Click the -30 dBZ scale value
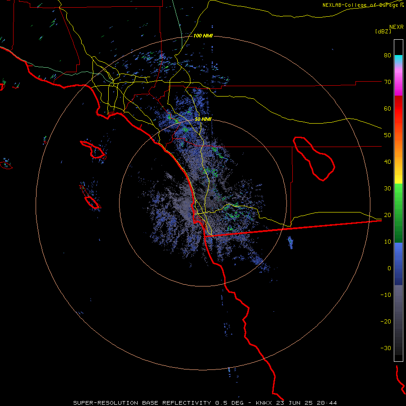Viewport: 406px width, 406px height. 386,348
